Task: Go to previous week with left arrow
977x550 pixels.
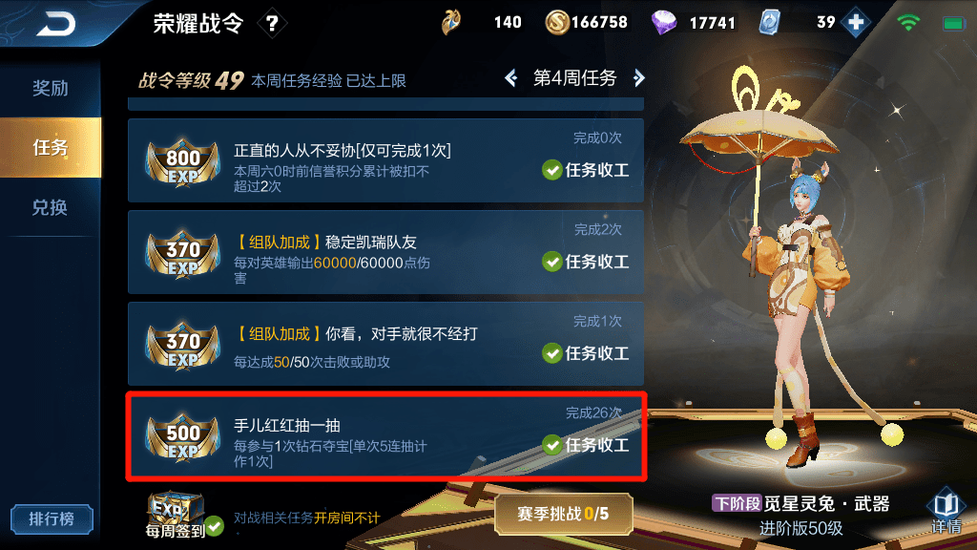Action: (511, 78)
